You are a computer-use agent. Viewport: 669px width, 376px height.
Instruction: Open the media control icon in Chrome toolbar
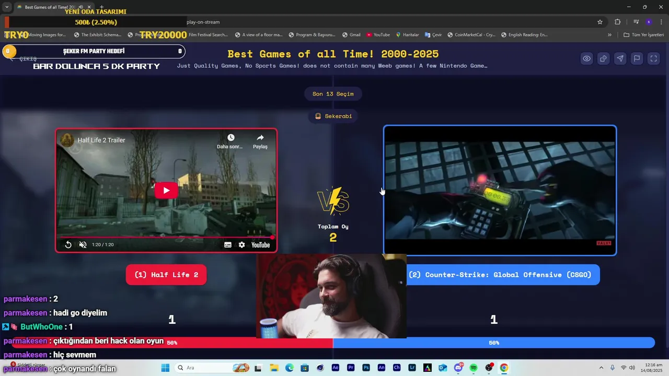point(636,22)
